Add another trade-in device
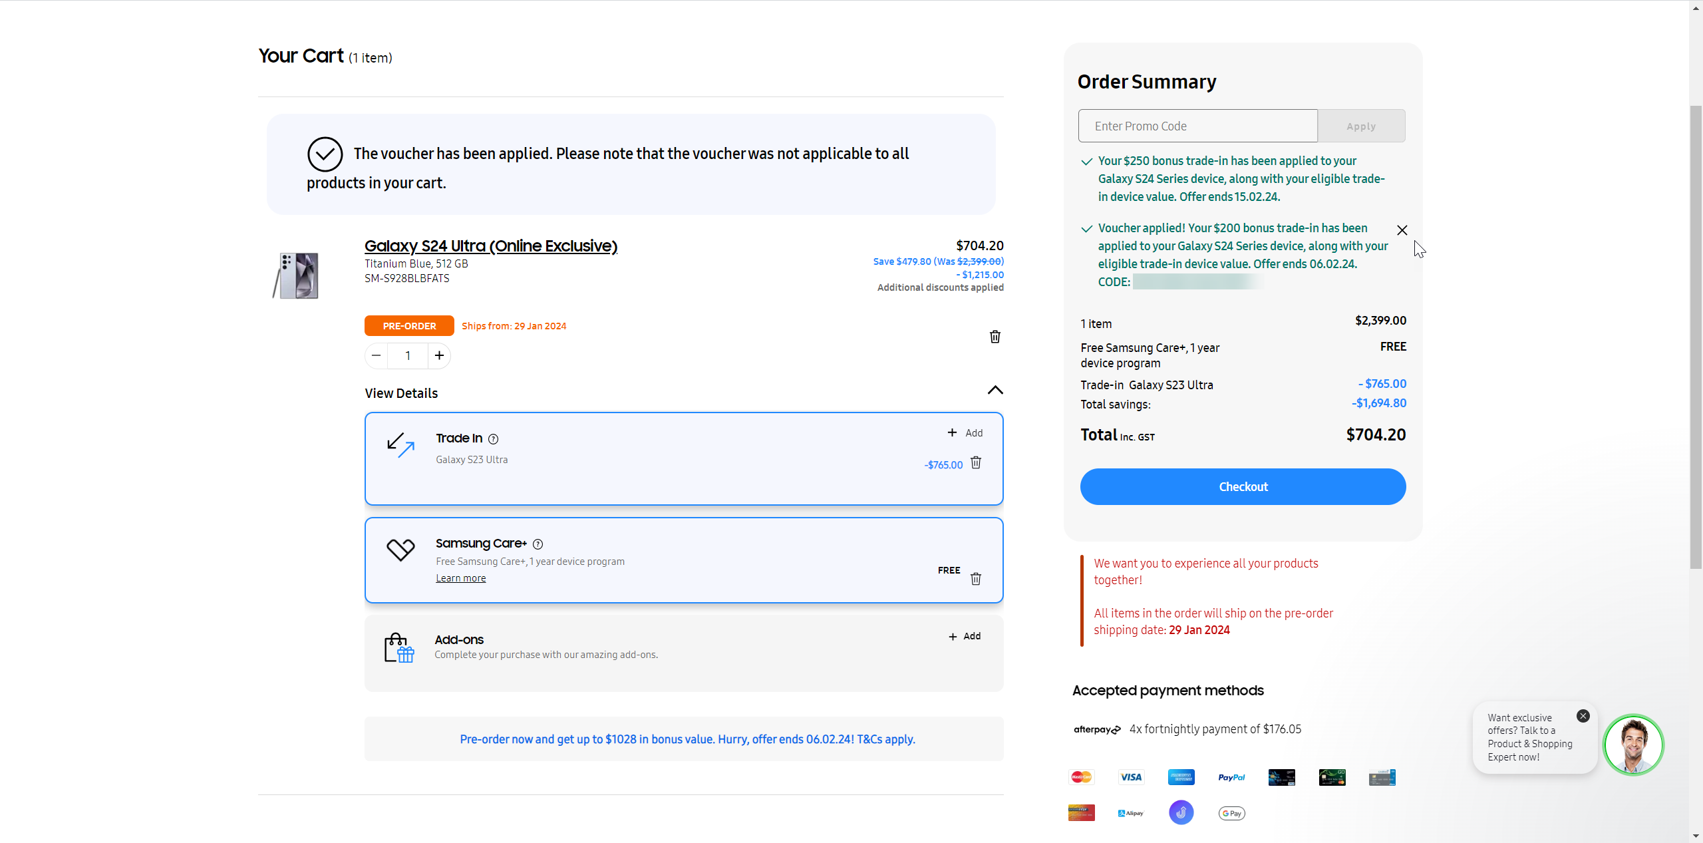The width and height of the screenshot is (1703, 843). (965, 433)
